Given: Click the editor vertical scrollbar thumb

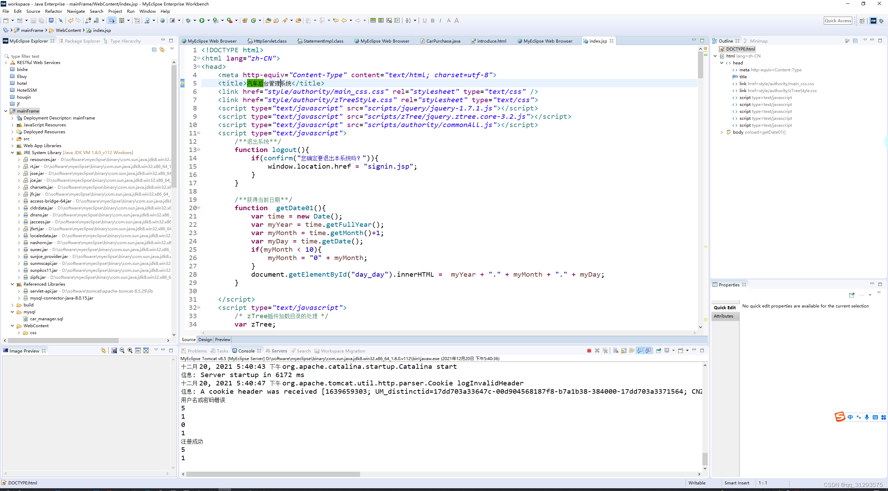Looking at the screenshot, I should 700,65.
